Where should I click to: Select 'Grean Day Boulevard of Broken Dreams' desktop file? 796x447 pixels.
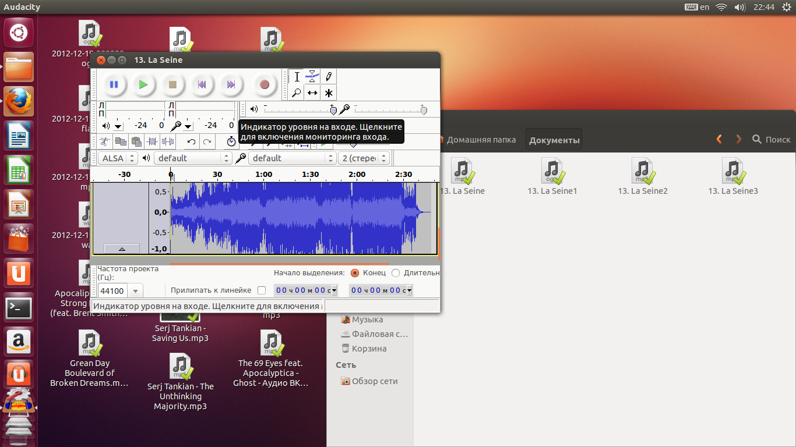coord(90,359)
